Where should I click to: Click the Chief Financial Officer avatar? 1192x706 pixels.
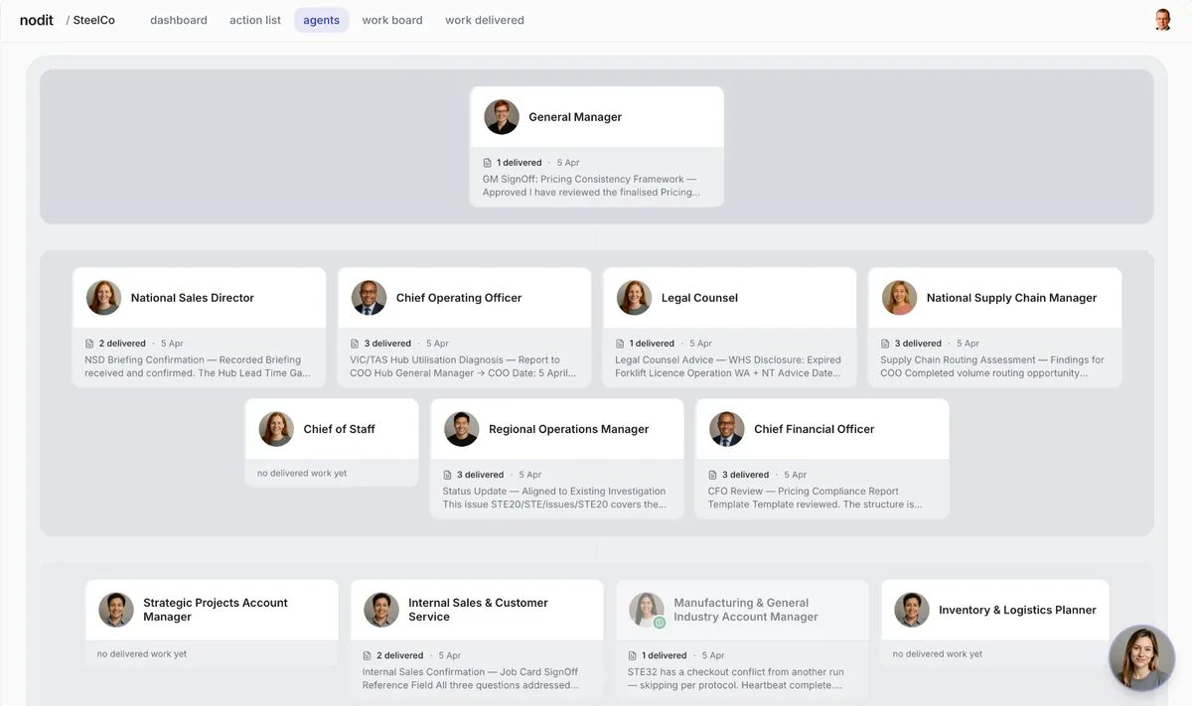tap(726, 429)
